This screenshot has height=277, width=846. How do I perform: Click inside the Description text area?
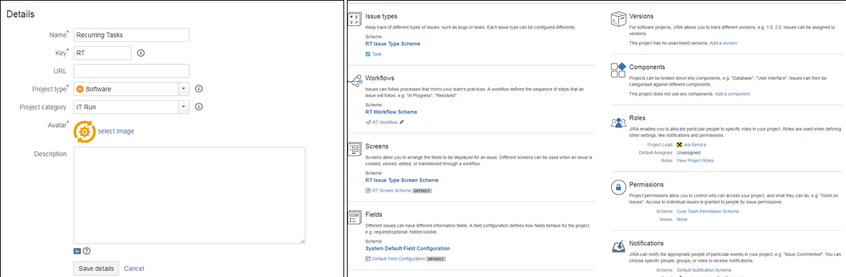pyautogui.click(x=189, y=195)
